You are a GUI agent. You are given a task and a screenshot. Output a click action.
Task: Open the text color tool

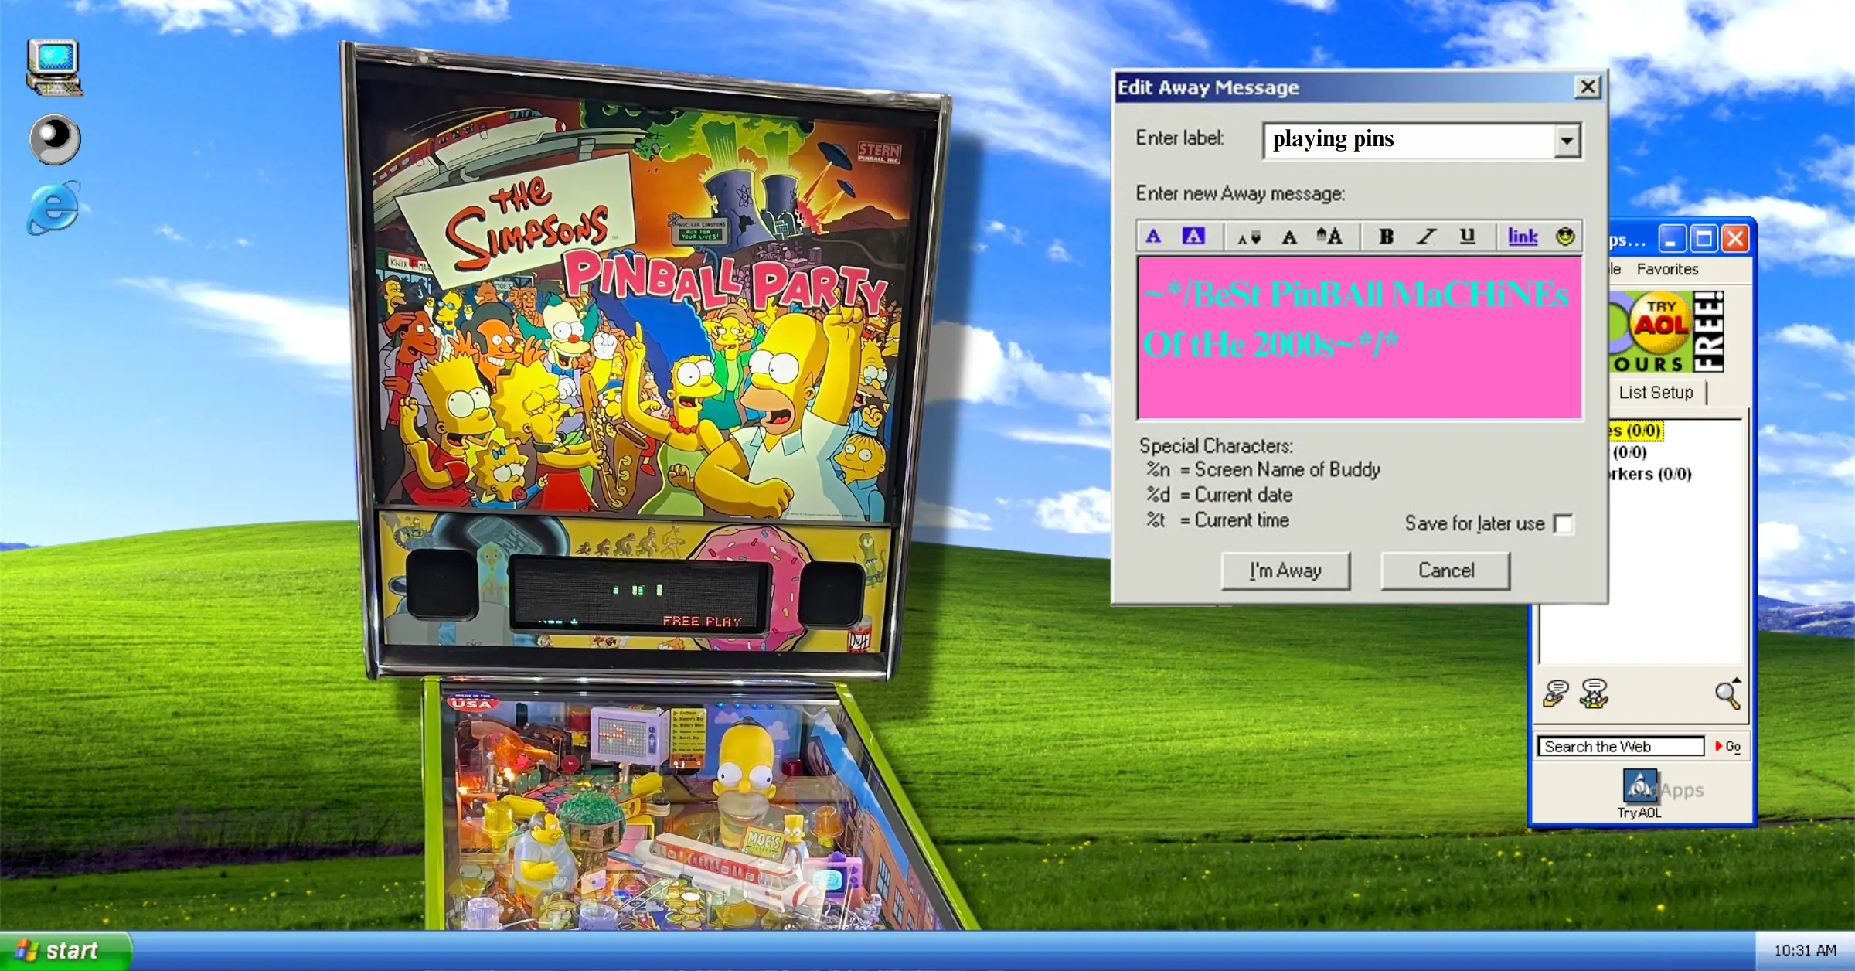1155,237
